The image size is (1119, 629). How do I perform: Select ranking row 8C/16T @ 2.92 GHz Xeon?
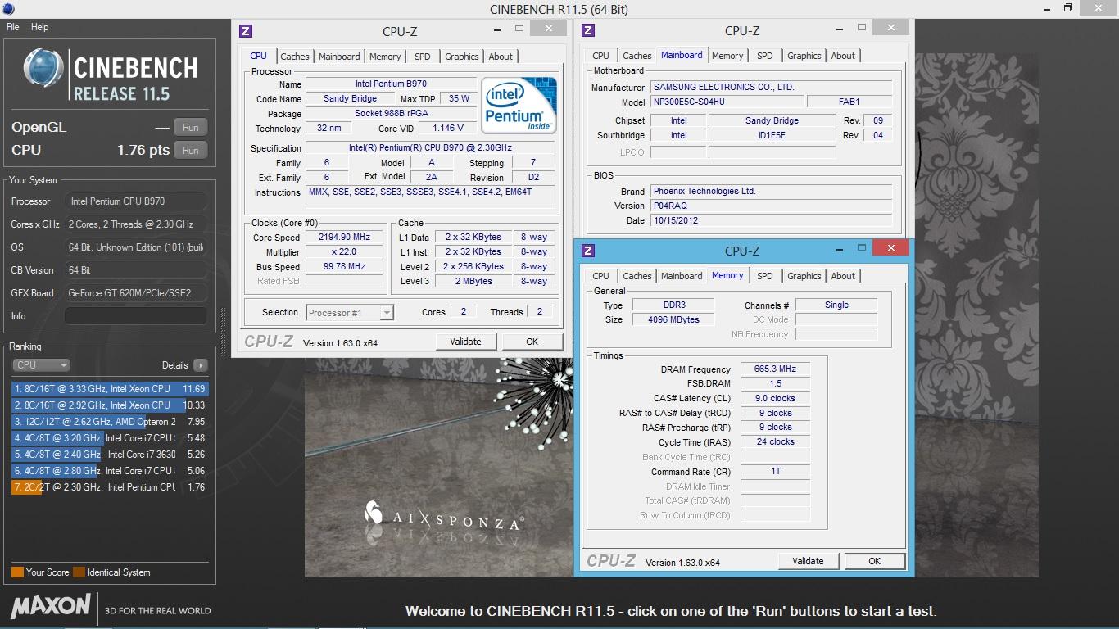[110, 405]
